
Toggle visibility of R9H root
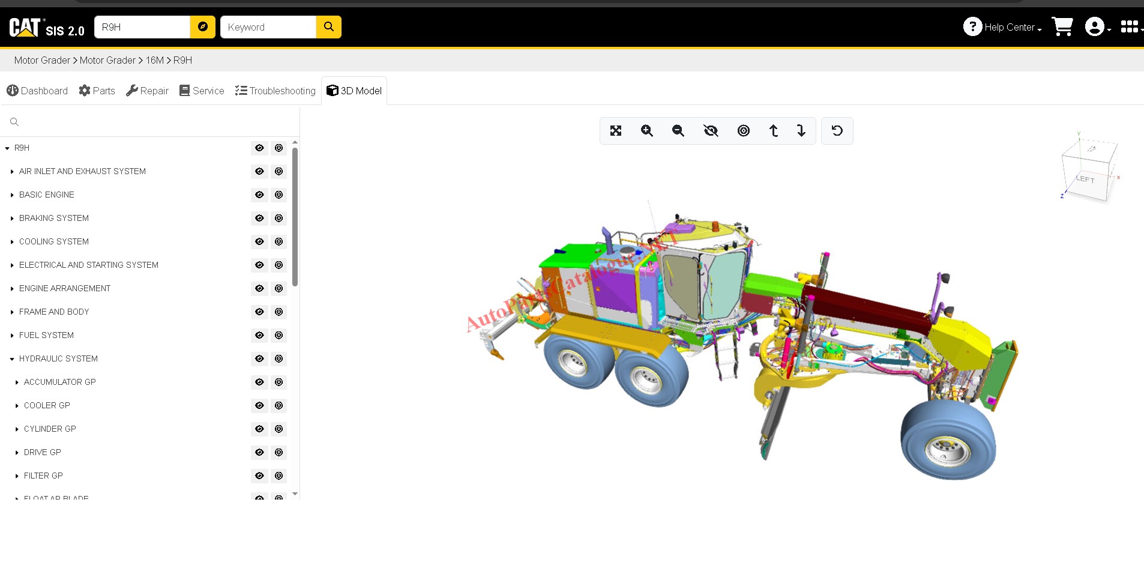(x=259, y=148)
